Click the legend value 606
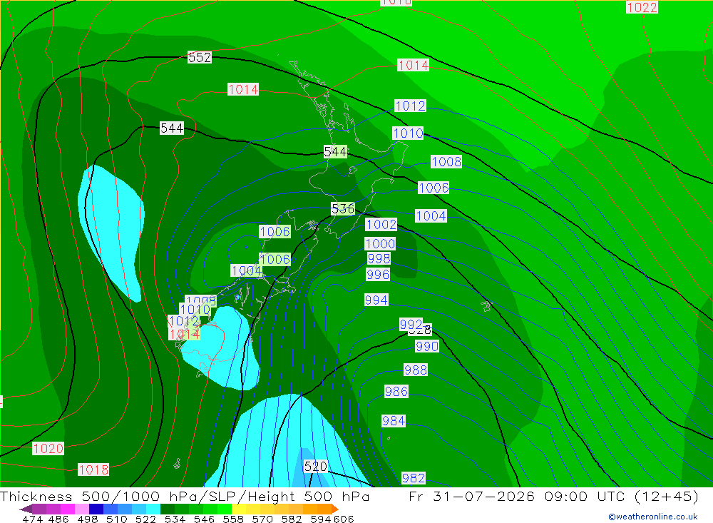Image resolution: width=713 pixels, height=523 pixels. click(344, 519)
